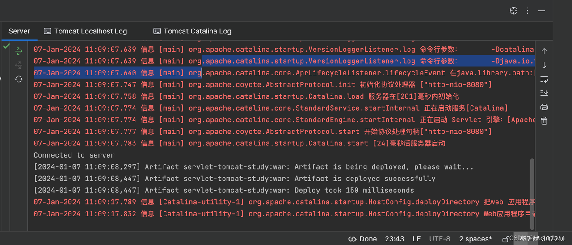Open the three-dot options menu
Image resolution: width=572 pixels, height=245 pixels.
pyautogui.click(x=528, y=11)
